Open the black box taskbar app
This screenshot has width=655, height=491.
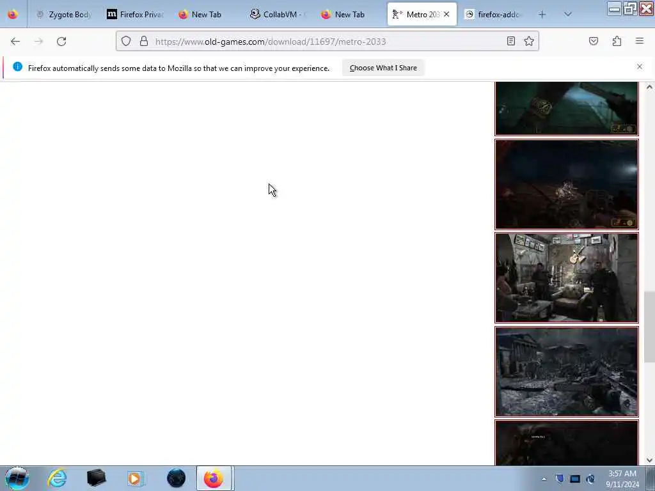[96, 478]
